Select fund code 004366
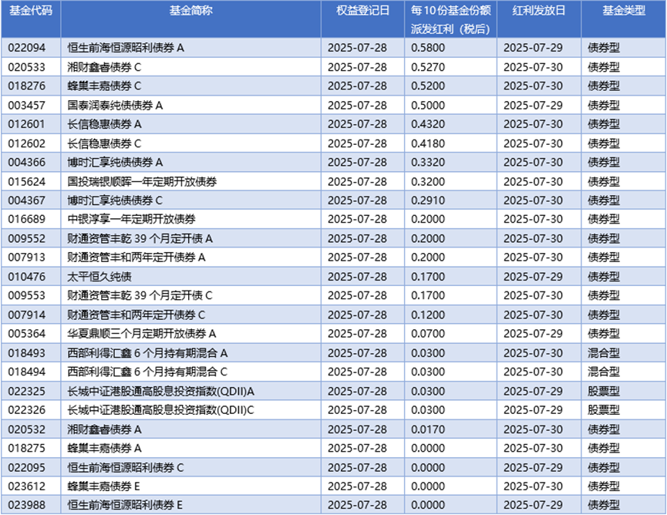Screen dimensions: 667x515 tap(27, 163)
